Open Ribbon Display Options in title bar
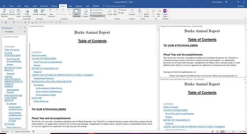Screen dimensions: 247x134 point(226,2)
